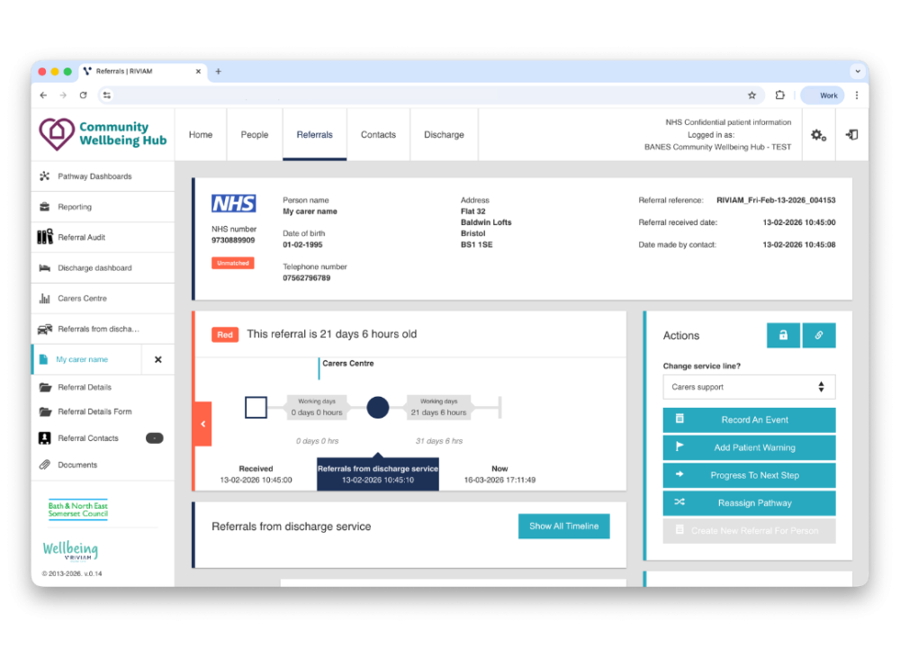The height and width of the screenshot is (667, 900).
Task: Open Referral Audit in the sidebar
Action: (x=82, y=238)
